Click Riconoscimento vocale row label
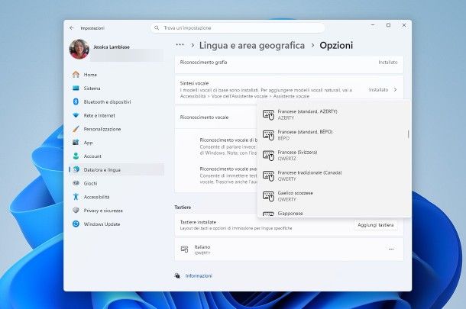This screenshot has height=309, width=466. click(x=204, y=117)
